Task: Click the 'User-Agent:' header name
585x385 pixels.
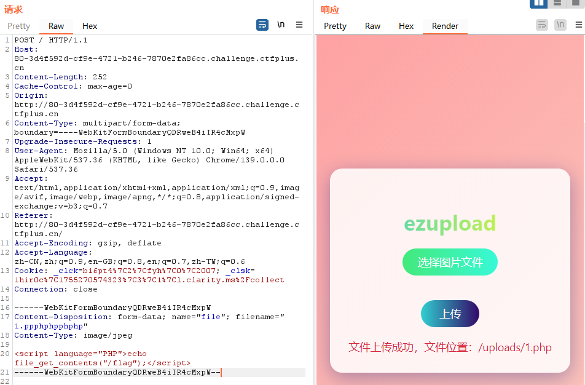Action: tap(41, 151)
